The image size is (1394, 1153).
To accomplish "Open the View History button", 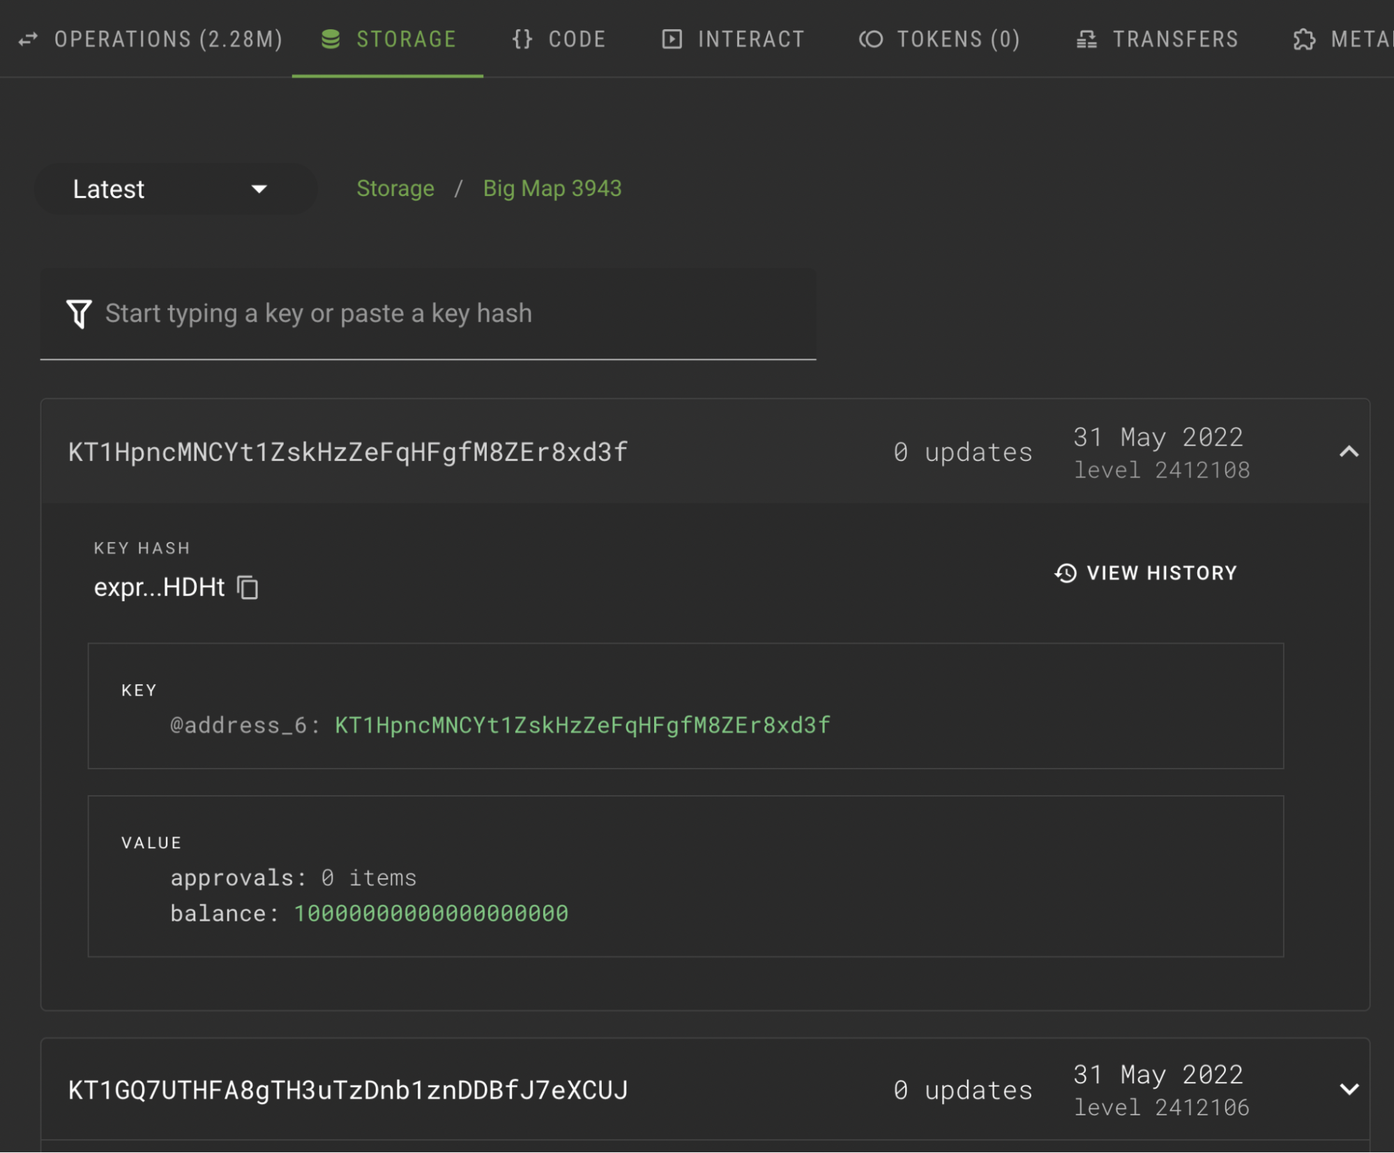I will [1146, 573].
